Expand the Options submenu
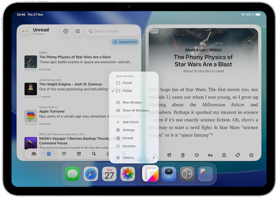The width and height of the screenshot is (278, 198). (x=134, y=158)
